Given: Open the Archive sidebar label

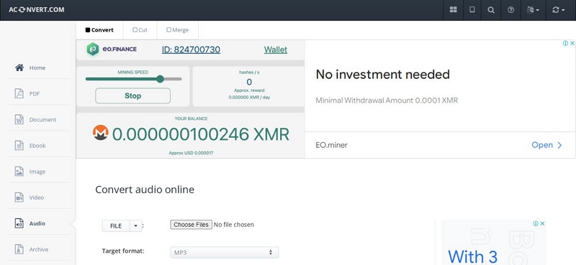Looking at the screenshot, I should [x=39, y=250].
